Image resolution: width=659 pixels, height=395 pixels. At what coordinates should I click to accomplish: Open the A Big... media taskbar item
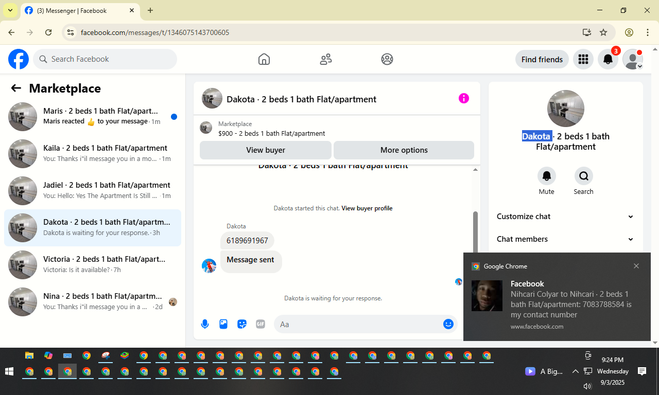point(544,371)
